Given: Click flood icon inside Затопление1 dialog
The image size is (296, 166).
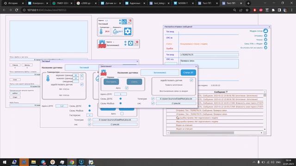Looking at the screenshot, I should click(104, 72).
